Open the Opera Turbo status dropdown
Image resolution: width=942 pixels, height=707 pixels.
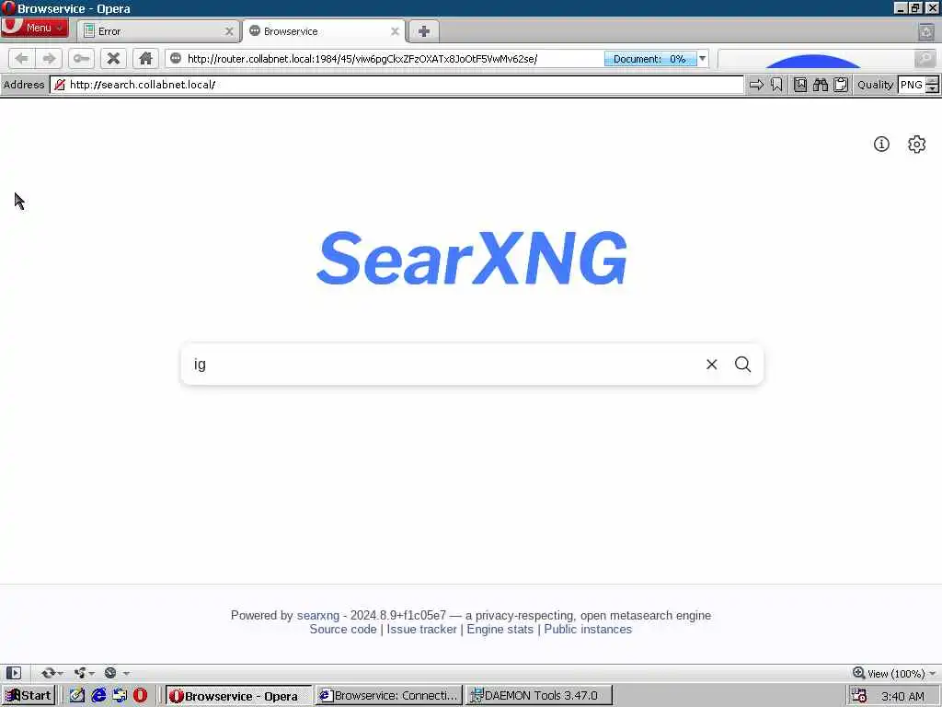116,673
